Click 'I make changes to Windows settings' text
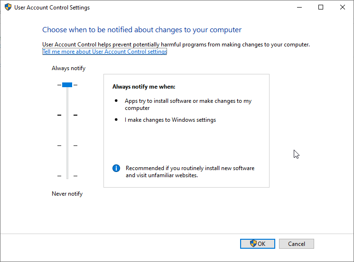This screenshot has width=354, height=262. point(170,120)
